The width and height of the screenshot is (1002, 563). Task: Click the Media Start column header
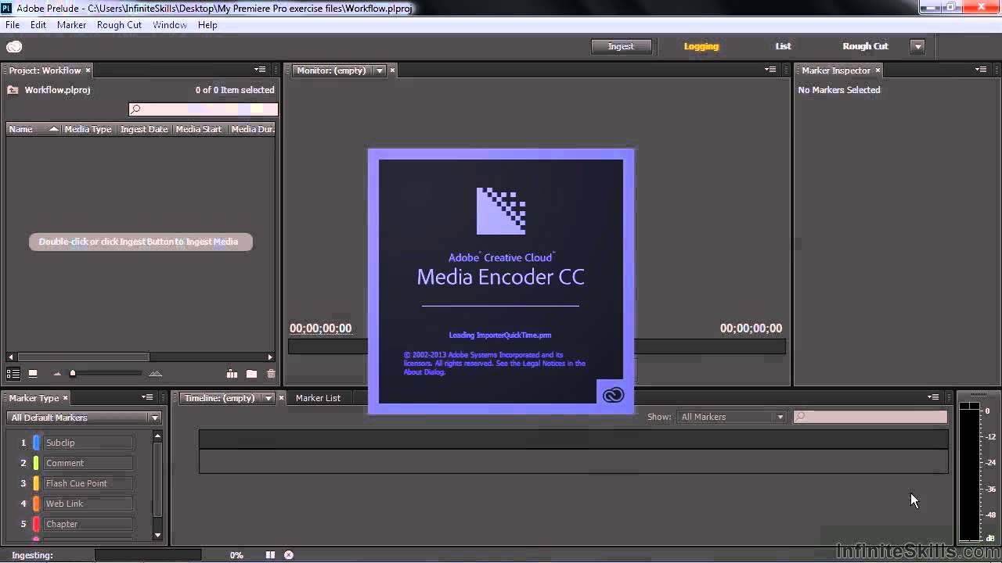point(199,129)
